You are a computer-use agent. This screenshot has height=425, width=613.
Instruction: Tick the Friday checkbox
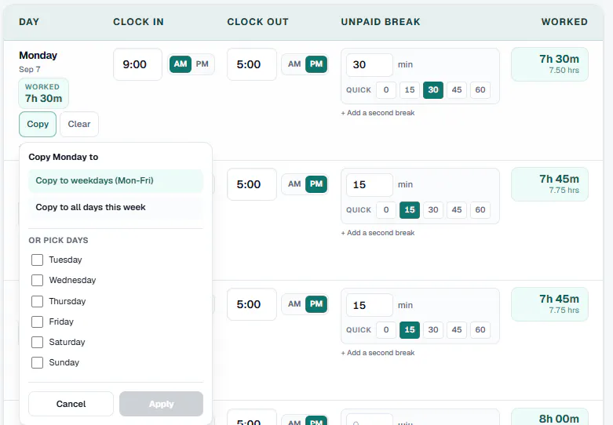click(x=37, y=321)
